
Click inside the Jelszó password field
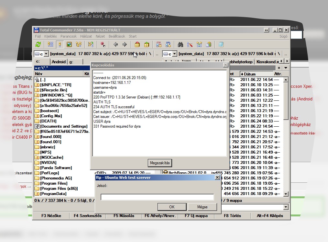157,197
